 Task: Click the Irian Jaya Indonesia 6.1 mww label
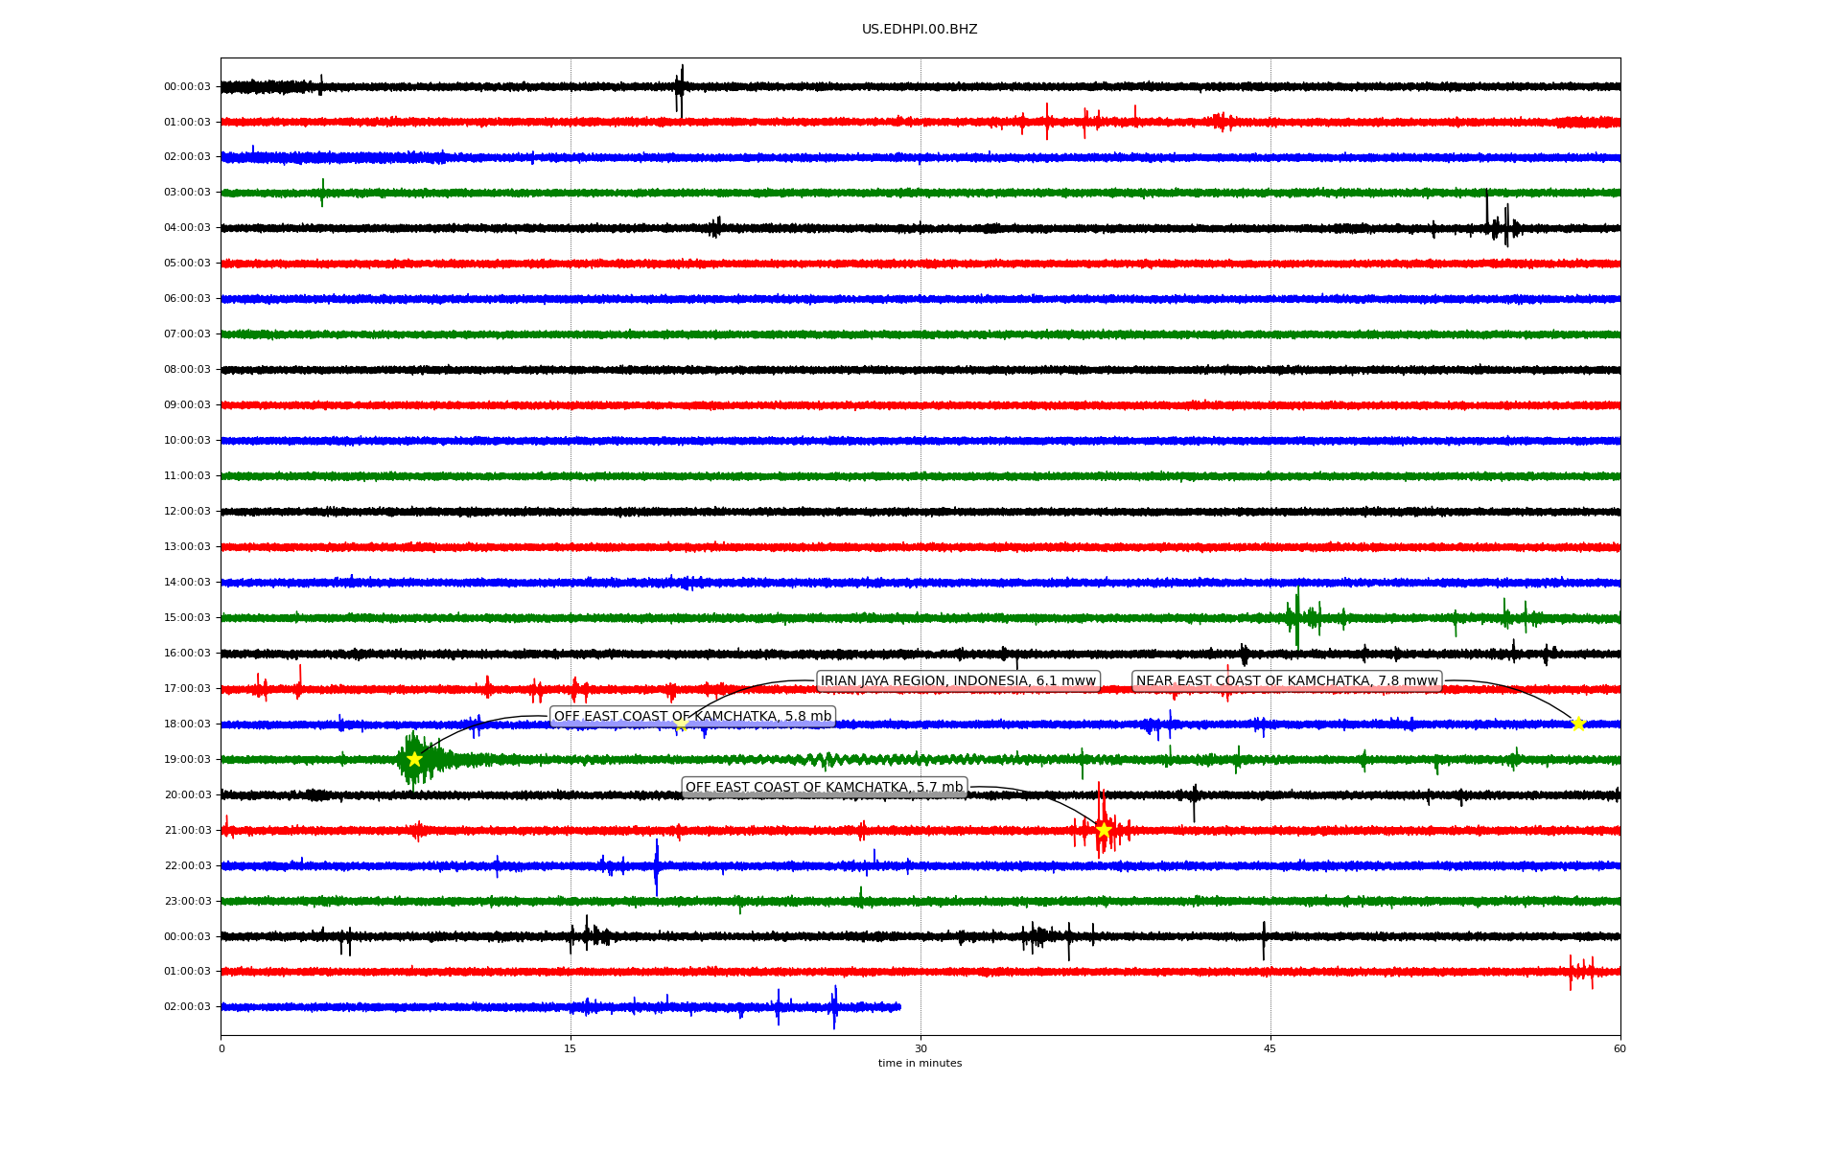[x=958, y=681]
